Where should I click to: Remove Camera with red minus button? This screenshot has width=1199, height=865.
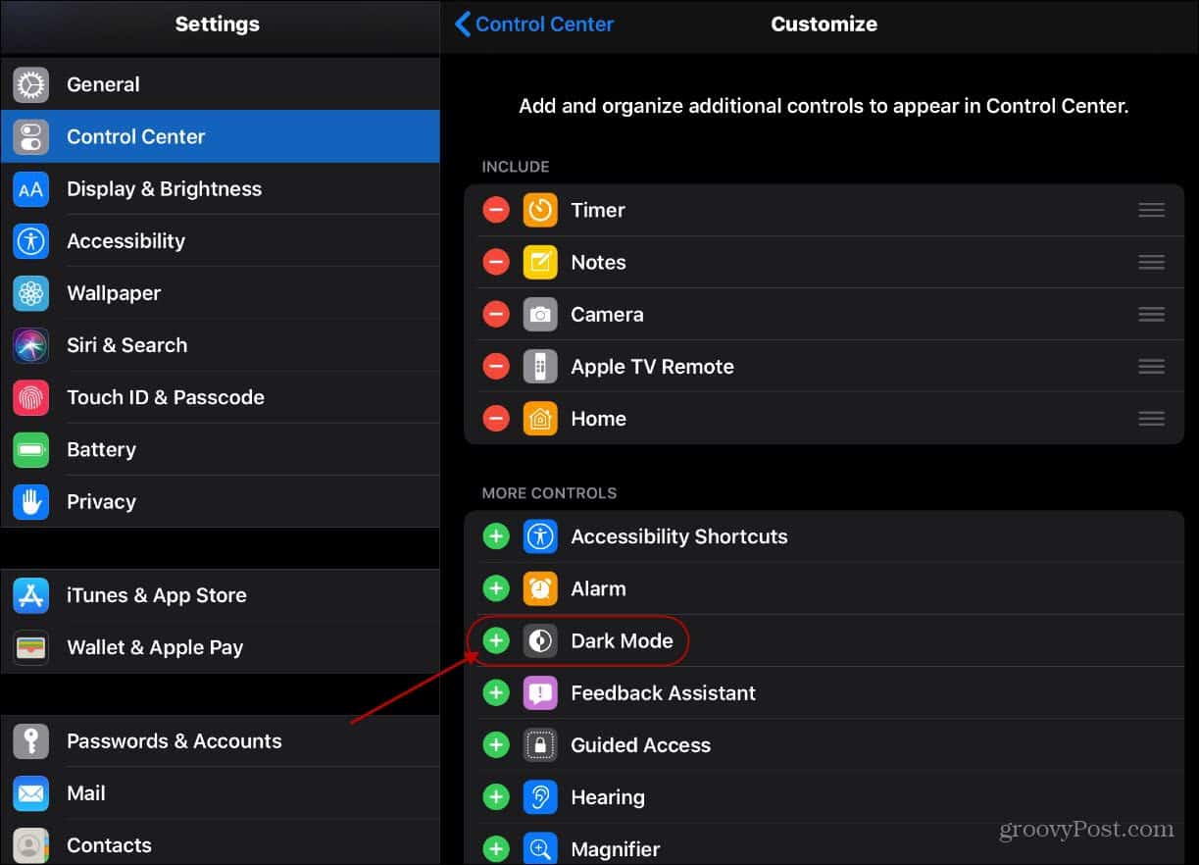pos(496,314)
